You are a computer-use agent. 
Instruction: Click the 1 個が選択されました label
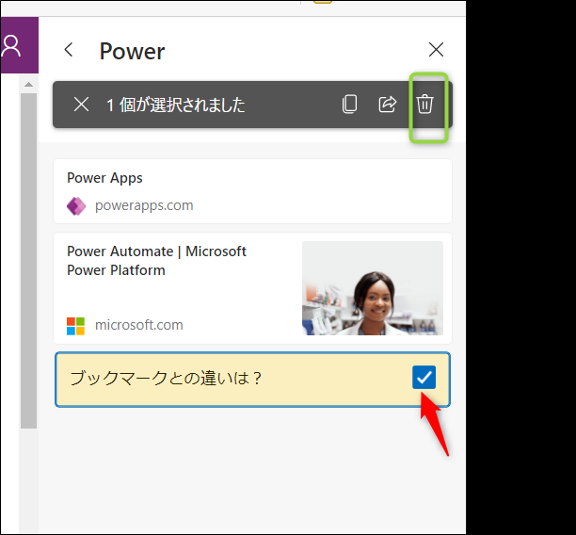coord(176,105)
